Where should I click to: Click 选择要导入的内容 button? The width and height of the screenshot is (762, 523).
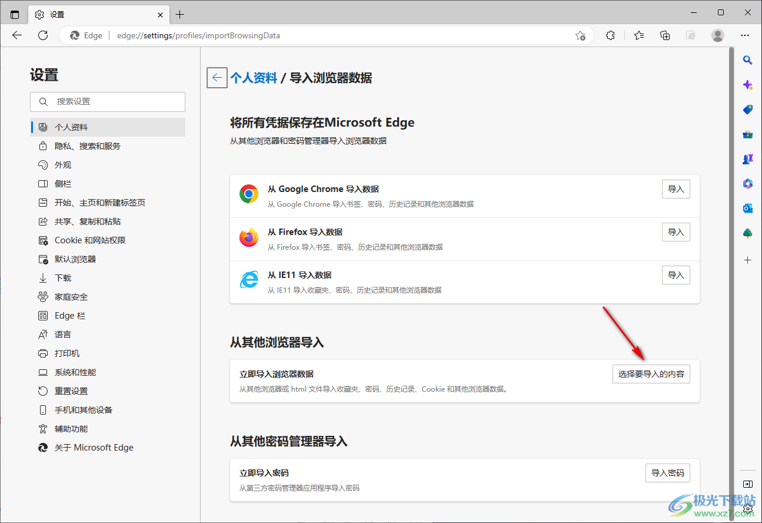pyautogui.click(x=651, y=374)
